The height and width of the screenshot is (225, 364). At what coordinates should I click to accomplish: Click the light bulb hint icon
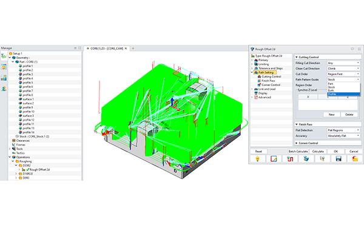(x=257, y=159)
